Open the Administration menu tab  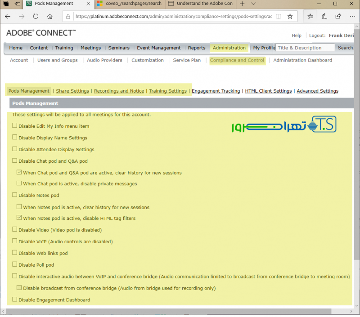pyautogui.click(x=229, y=48)
